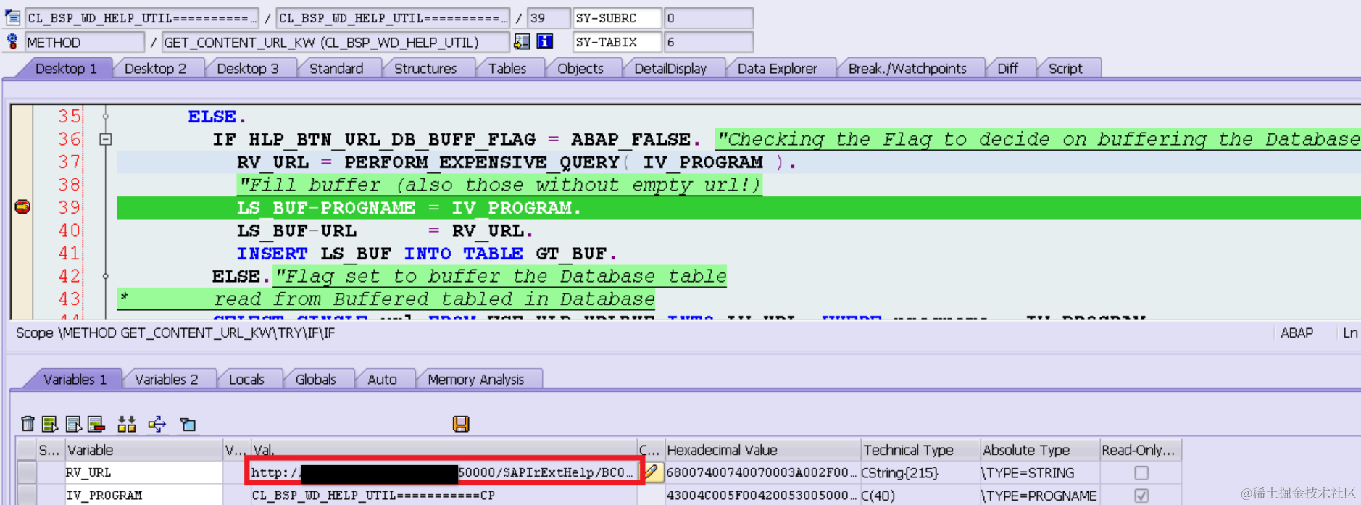Viewport: 1361px width, 505px height.
Task: Switch to the Desktop 3 tab
Action: [x=248, y=68]
